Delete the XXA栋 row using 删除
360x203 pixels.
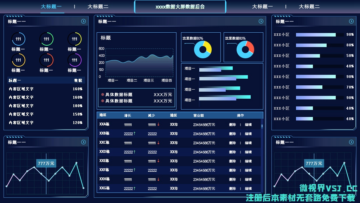232,125
